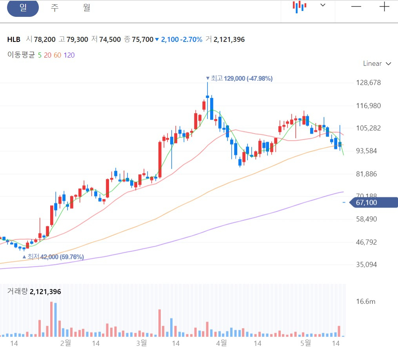Click the 128,678 price axis label
398x347 pixels.
coord(368,83)
